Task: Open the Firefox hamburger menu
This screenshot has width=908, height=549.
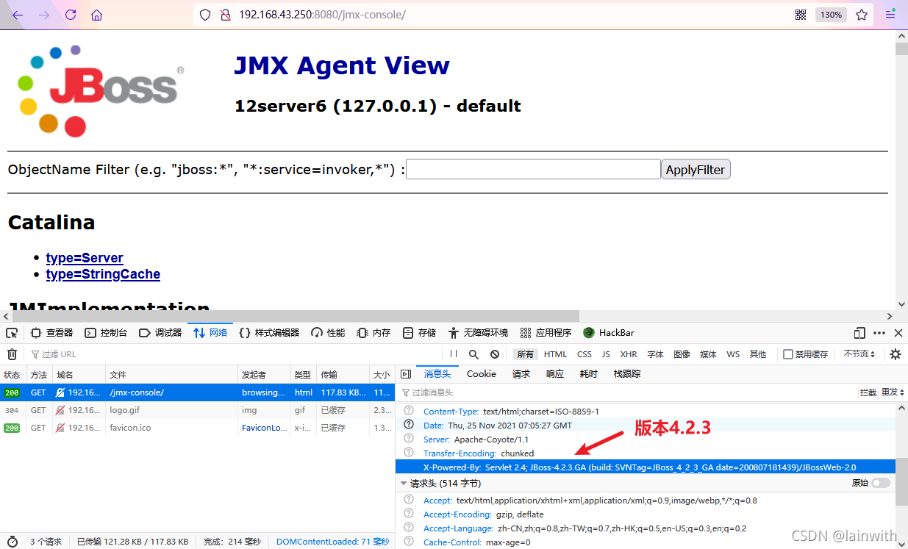Action: (x=890, y=15)
